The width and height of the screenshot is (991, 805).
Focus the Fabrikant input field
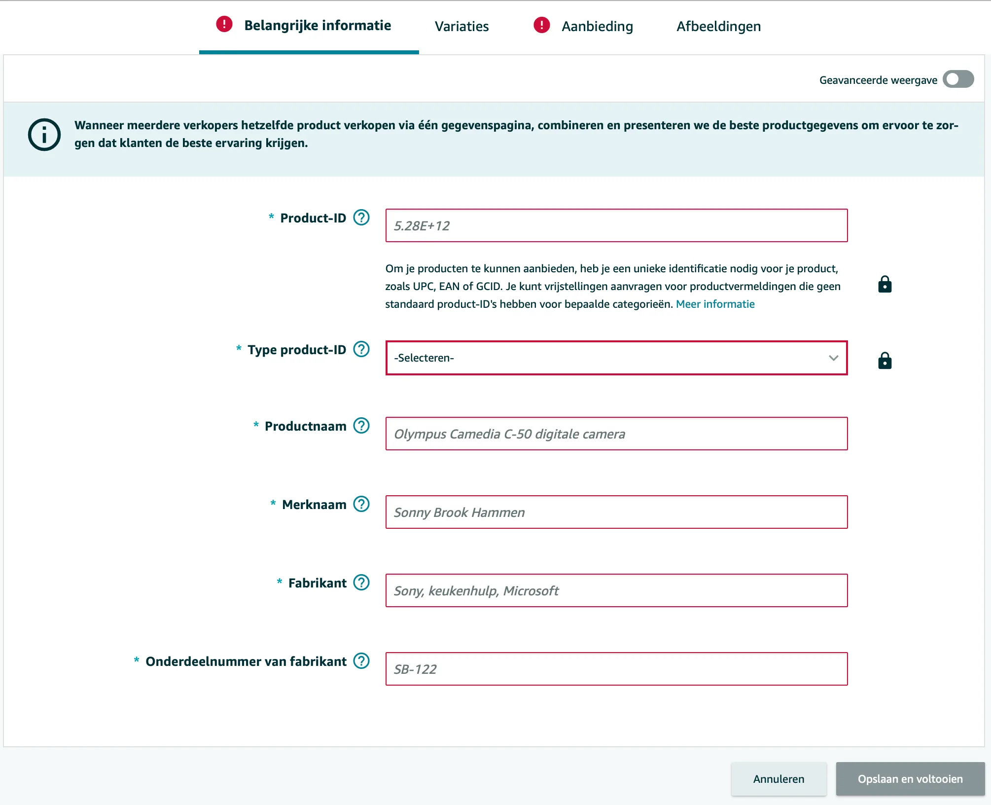point(616,591)
